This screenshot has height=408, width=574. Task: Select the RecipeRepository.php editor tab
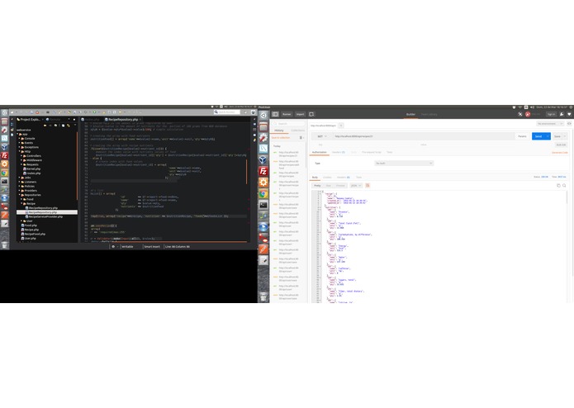tap(121, 119)
